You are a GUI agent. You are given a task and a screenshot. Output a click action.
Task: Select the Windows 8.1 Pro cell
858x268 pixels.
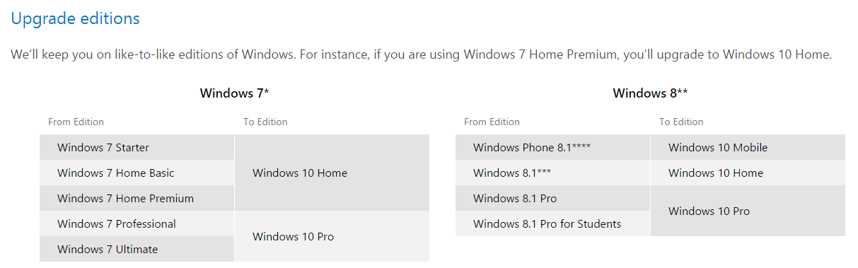coord(552,198)
